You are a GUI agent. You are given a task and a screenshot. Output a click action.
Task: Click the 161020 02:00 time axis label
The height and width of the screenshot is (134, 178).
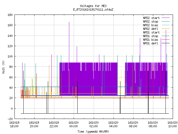click(93, 125)
